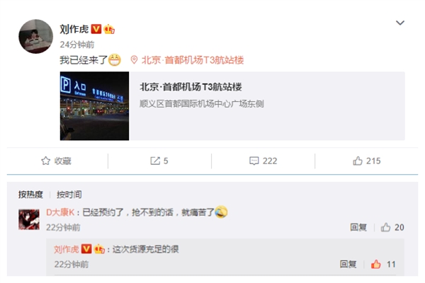Click the verified V badge beside 刘作虎
Screen dimensions: 425x283
pyautogui.click(x=96, y=29)
